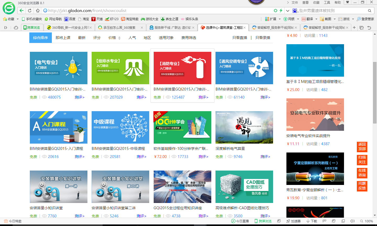
Task: Select 费用筛选 filter
Action: 189,38
